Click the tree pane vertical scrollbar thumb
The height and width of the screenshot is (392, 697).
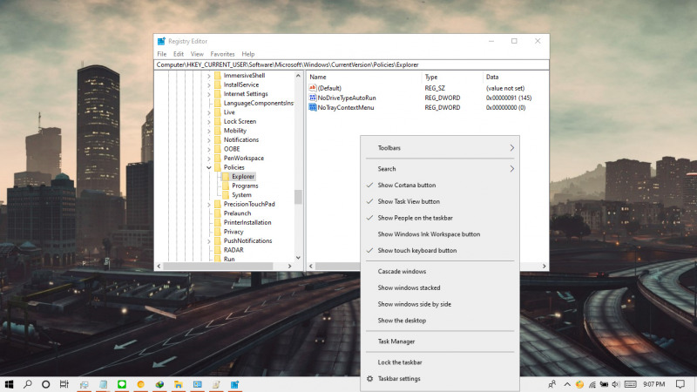pos(298,197)
